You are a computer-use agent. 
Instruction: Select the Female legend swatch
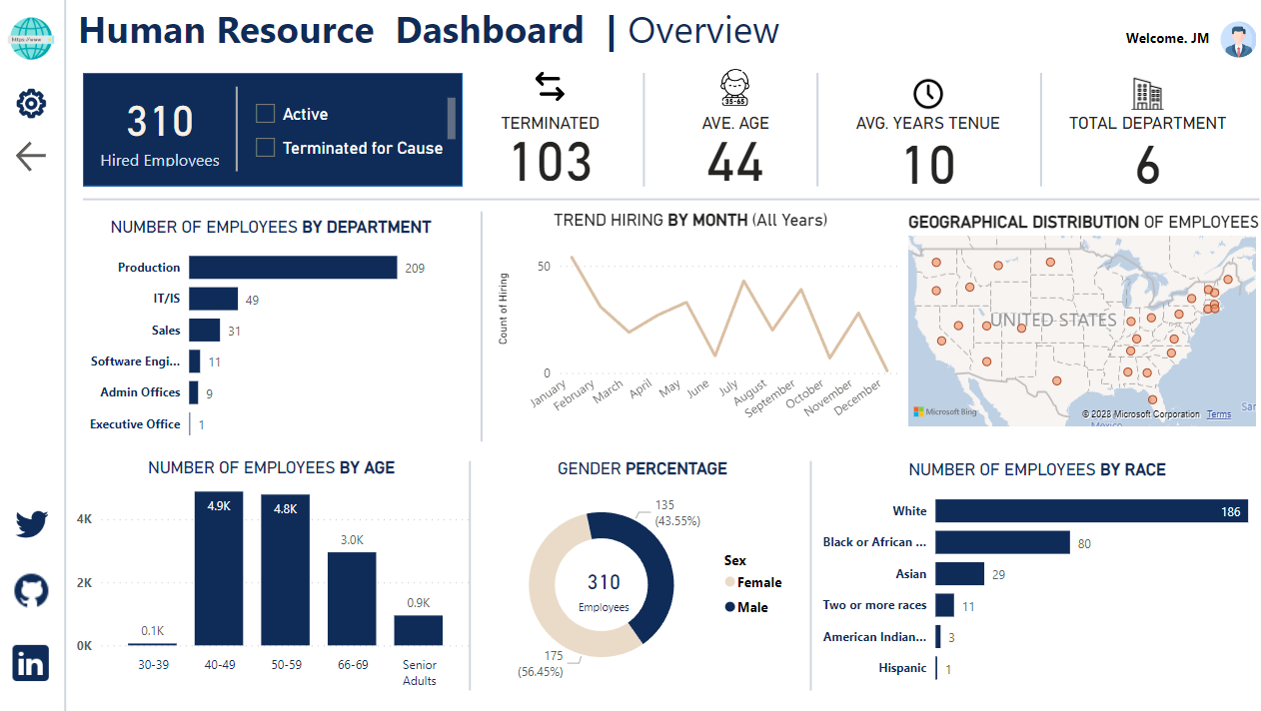pyautogui.click(x=730, y=582)
